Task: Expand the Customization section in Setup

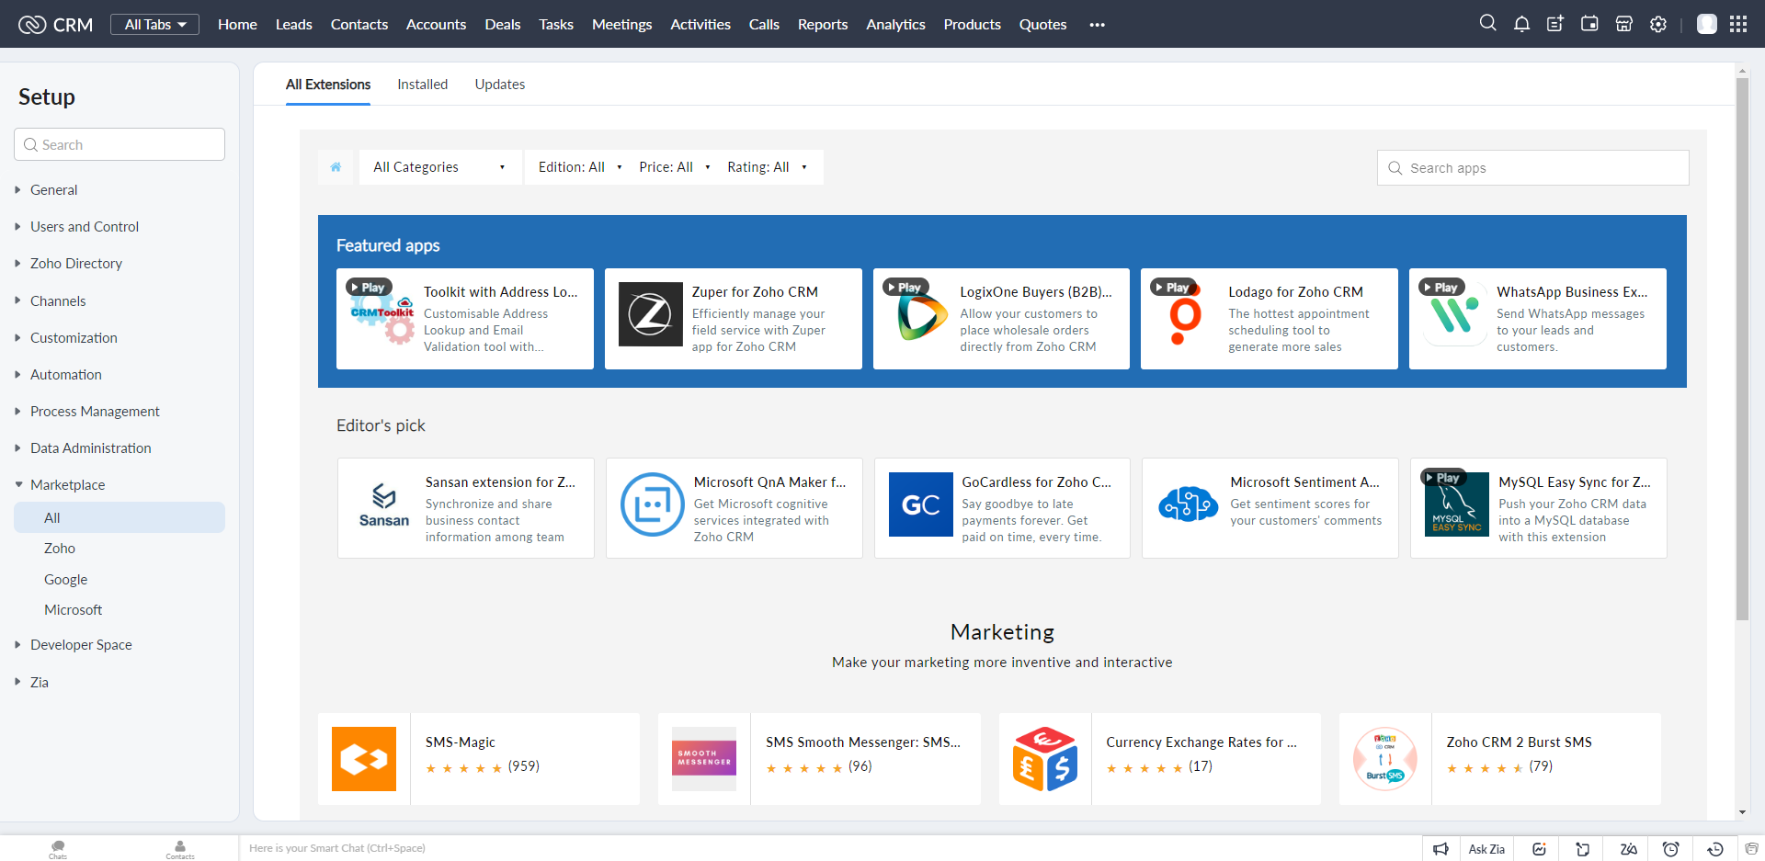Action: tap(74, 338)
